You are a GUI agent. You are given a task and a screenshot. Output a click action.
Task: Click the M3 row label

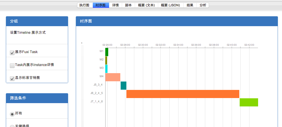click(102, 68)
